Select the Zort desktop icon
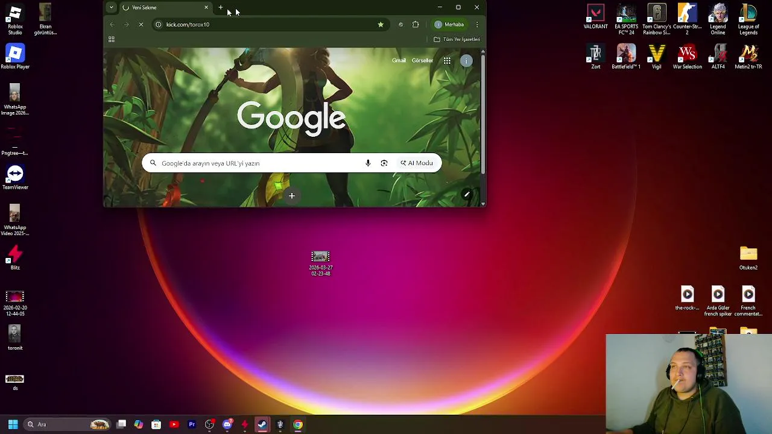The height and width of the screenshot is (434, 772). coord(595,57)
